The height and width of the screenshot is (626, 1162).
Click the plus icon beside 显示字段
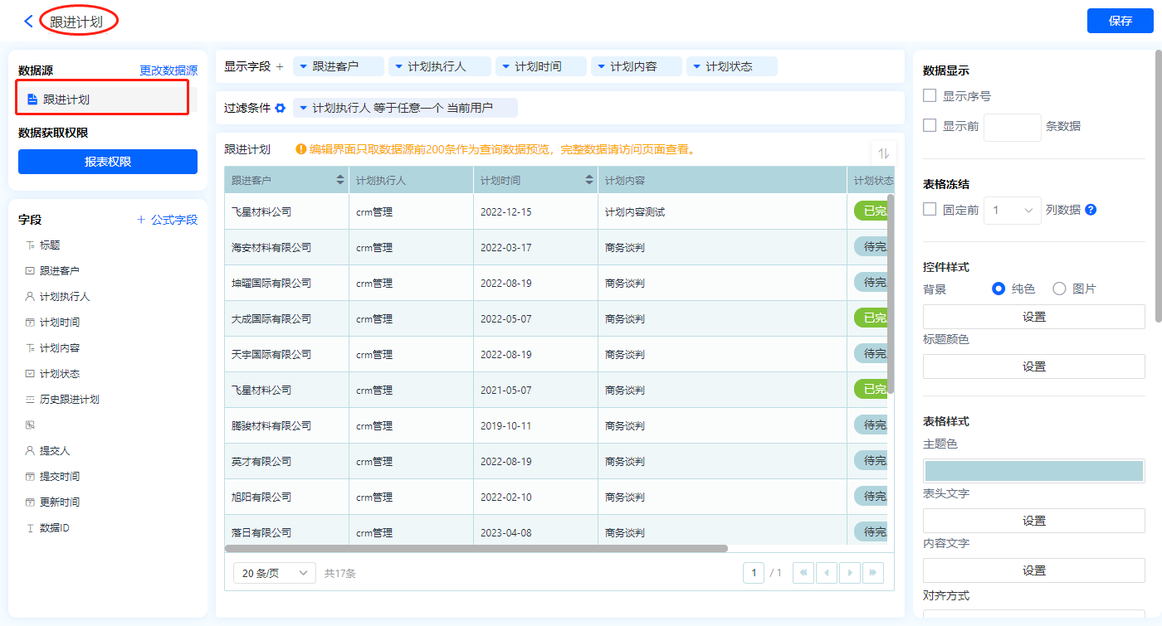[280, 66]
